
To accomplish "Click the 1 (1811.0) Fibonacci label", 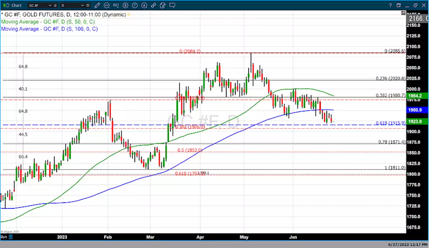I will pos(395,167).
